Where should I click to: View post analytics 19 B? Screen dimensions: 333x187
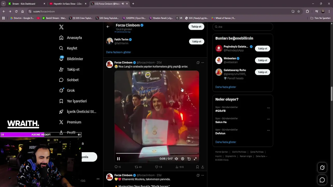(x=180, y=167)
